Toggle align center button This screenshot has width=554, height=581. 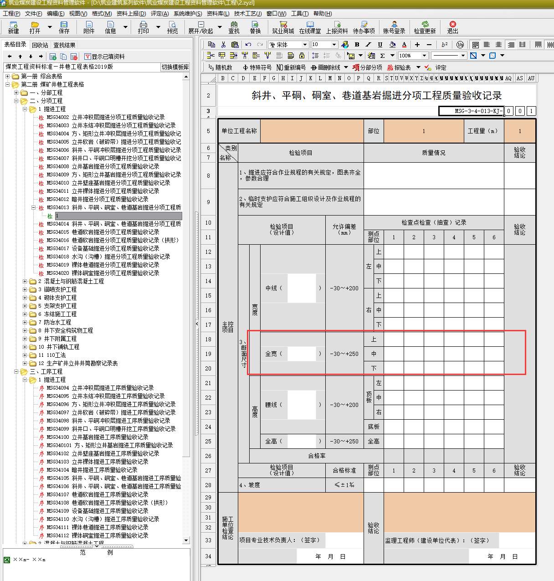click(x=498, y=44)
